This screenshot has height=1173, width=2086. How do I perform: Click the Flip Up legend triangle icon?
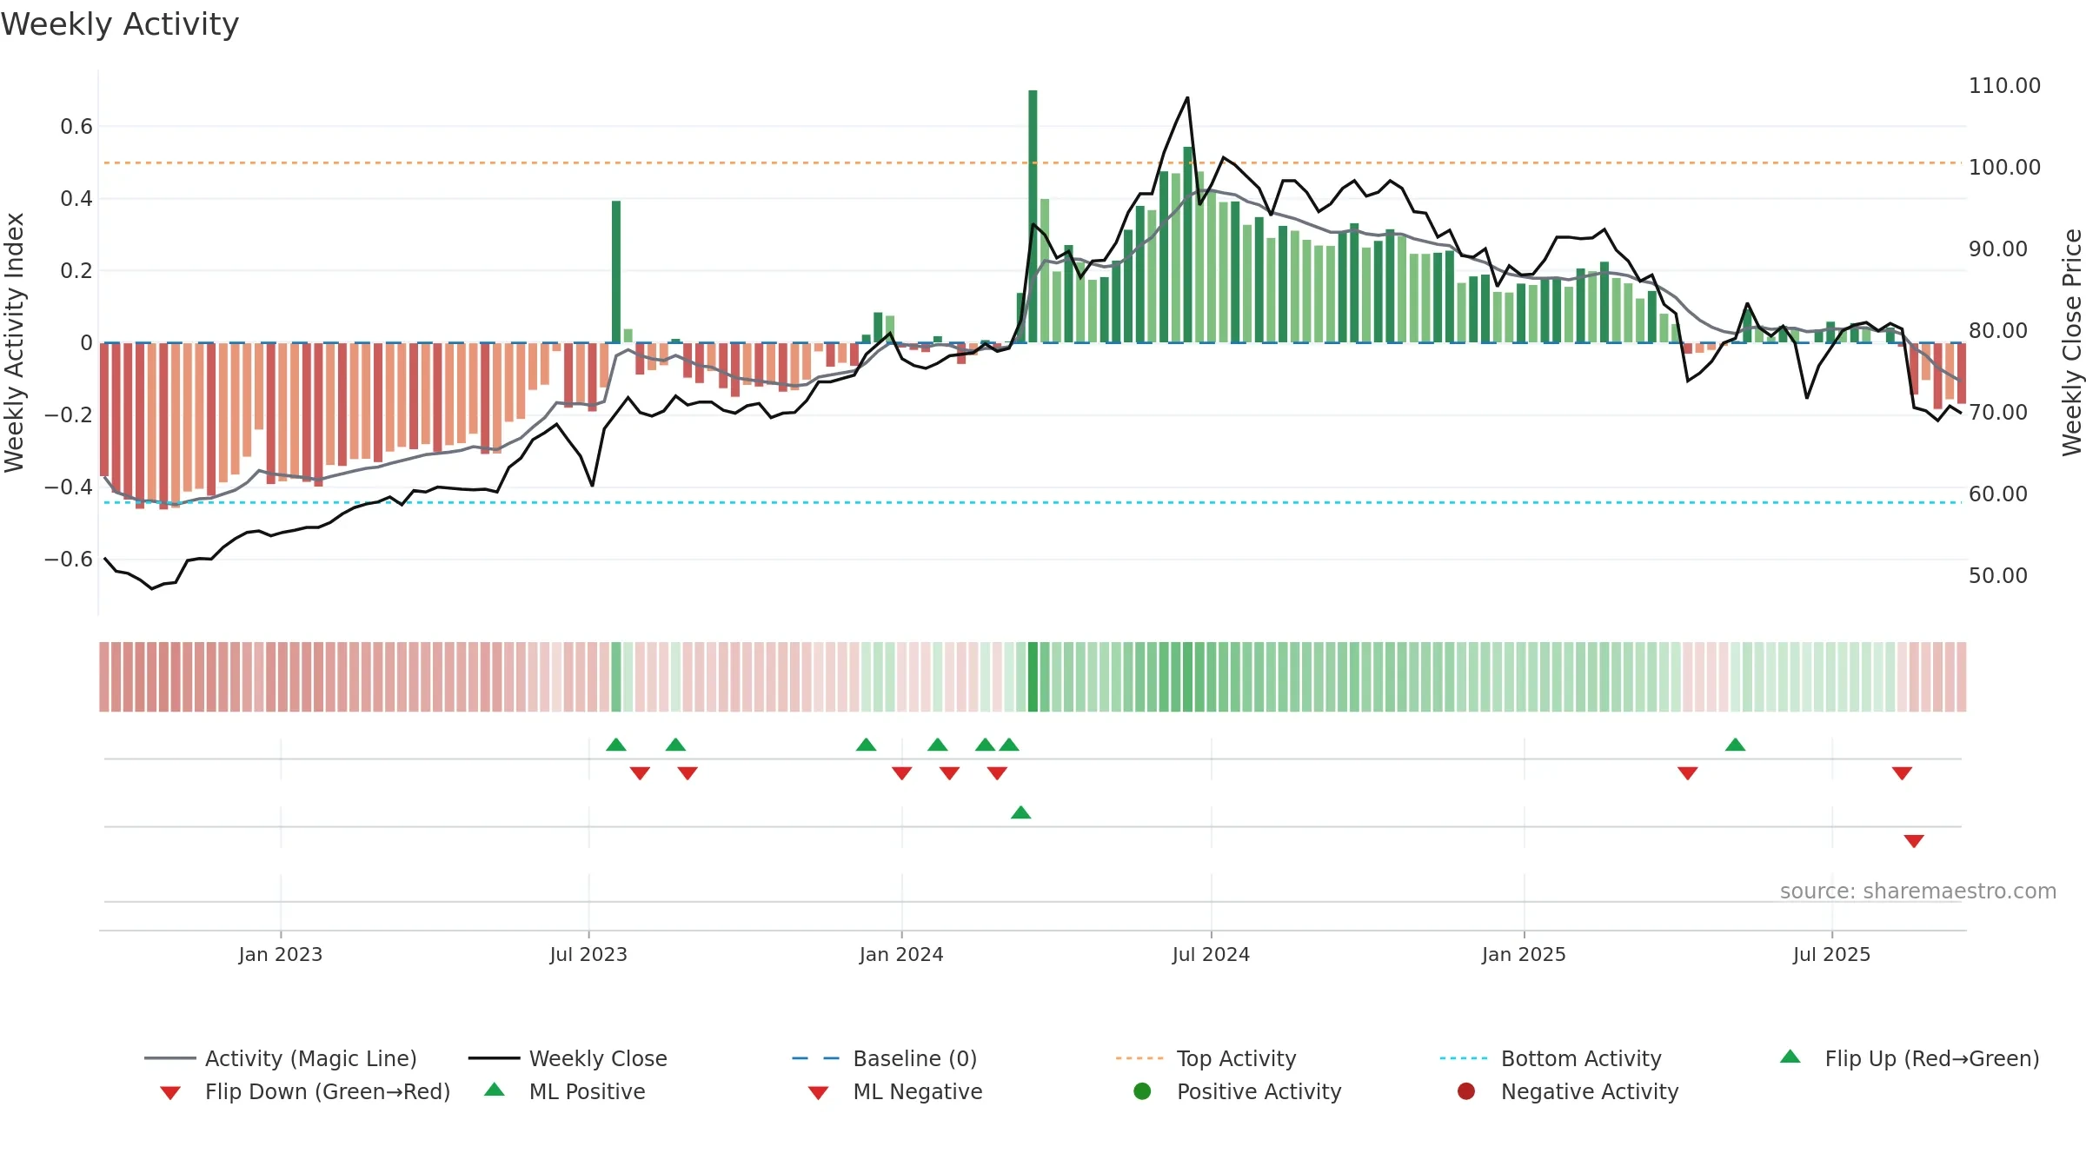pos(1790,1057)
